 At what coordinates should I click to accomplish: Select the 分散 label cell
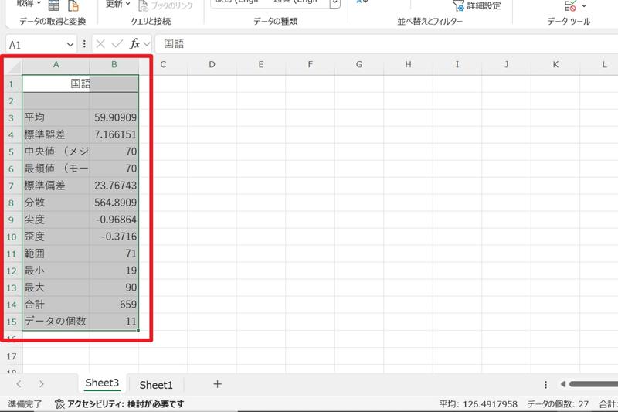[56, 203]
